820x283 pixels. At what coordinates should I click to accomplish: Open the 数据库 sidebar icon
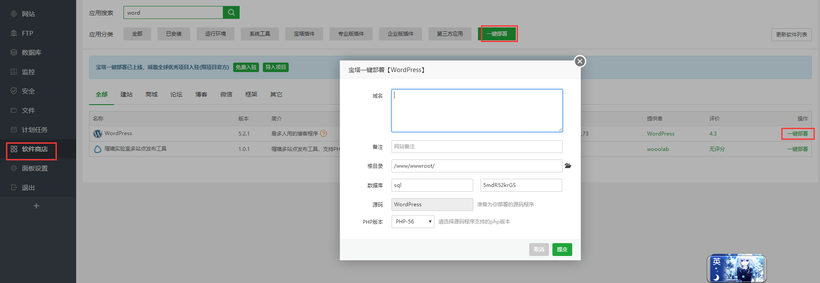point(14,52)
